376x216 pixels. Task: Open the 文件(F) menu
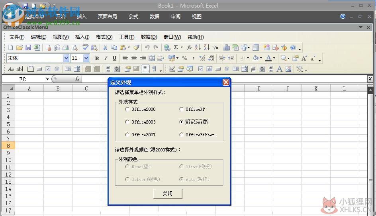[x=17, y=37]
